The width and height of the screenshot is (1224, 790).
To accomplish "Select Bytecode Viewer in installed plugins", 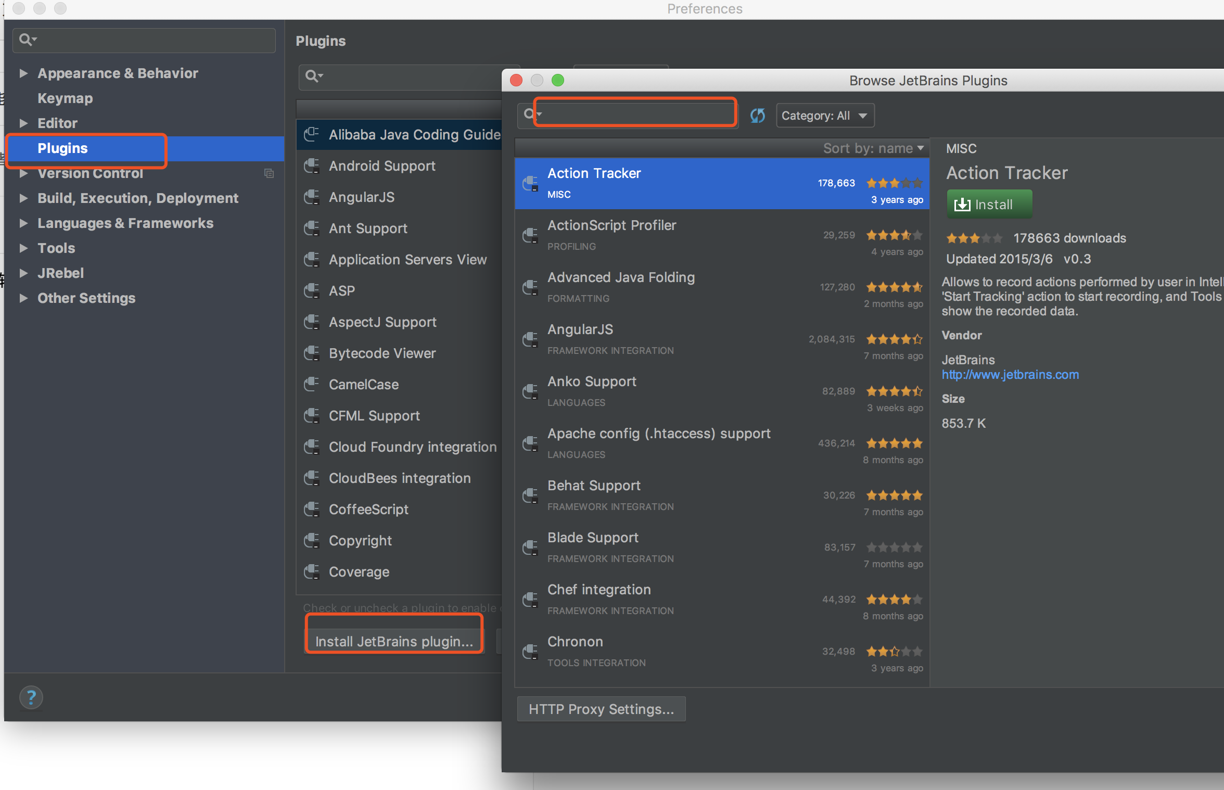I will pos(399,353).
